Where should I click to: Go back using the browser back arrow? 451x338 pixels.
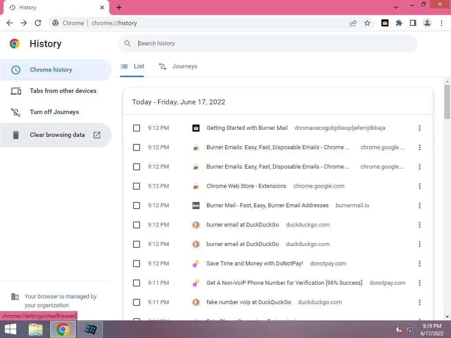tap(10, 23)
